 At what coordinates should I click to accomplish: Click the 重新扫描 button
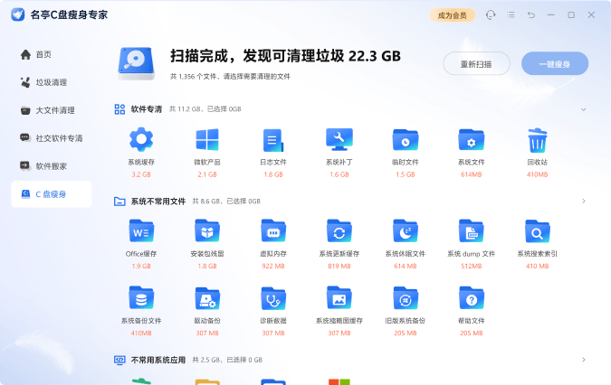click(476, 63)
